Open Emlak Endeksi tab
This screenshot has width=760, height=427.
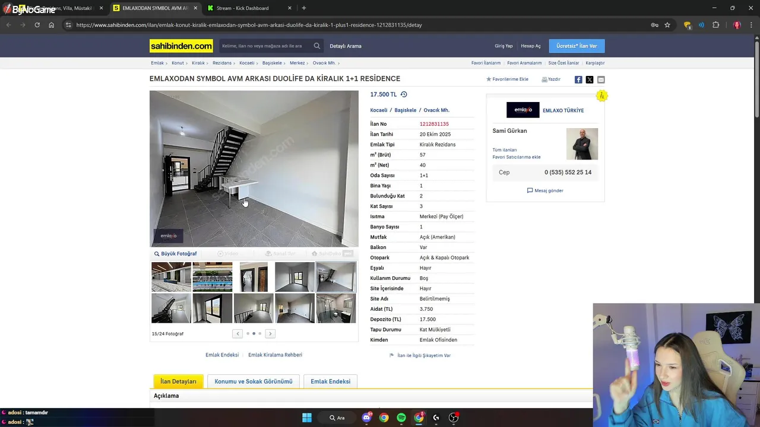coord(330,381)
